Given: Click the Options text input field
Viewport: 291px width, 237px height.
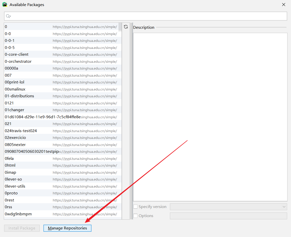Looking at the screenshot, I should [x=228, y=216].
